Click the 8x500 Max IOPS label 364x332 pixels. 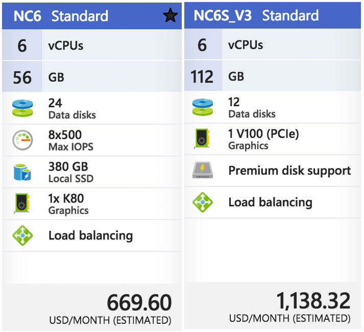point(71,140)
